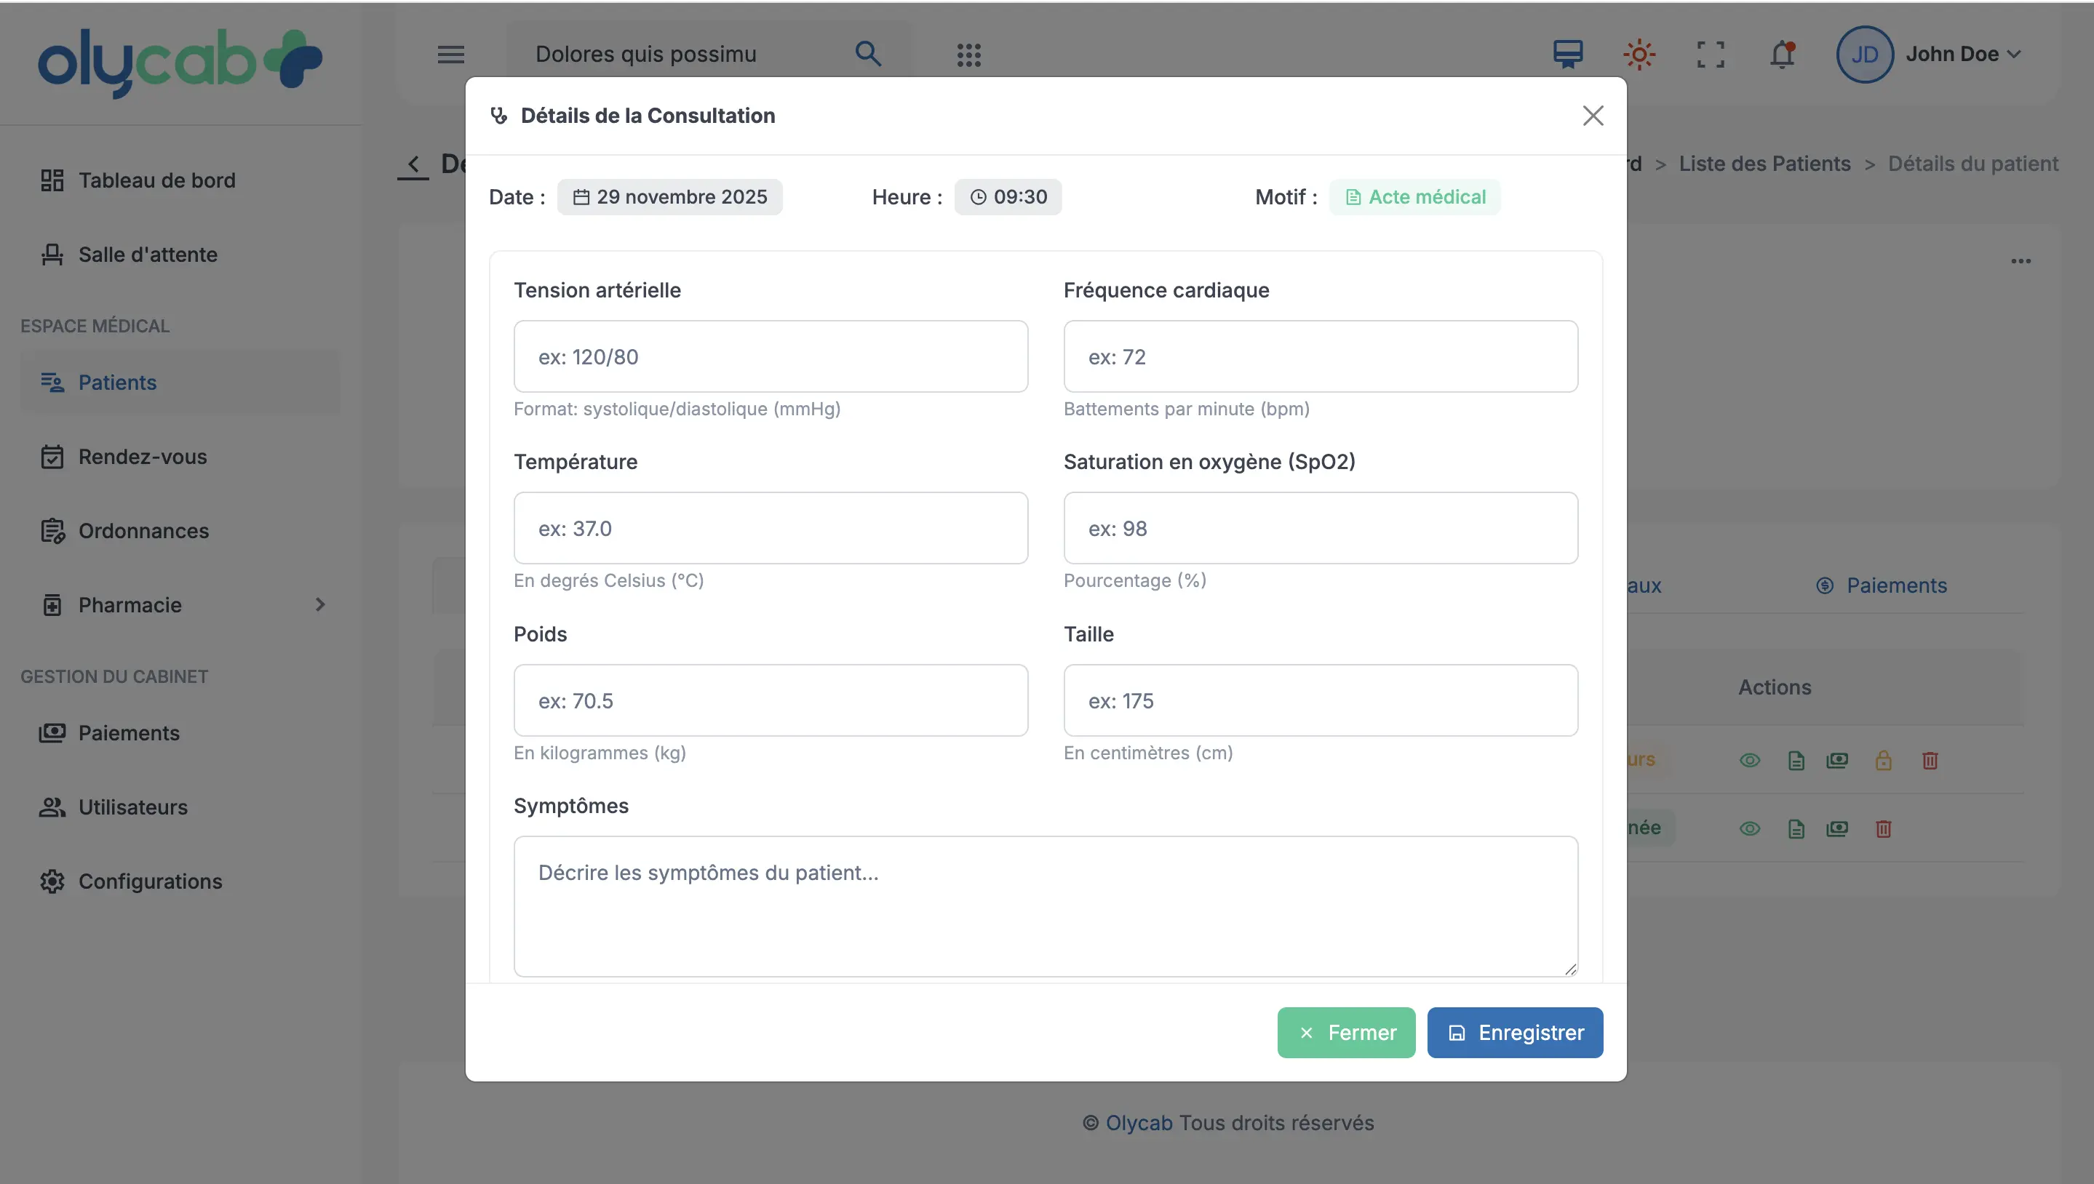Click the notification bell icon
Viewport: 2094px width, 1184px height.
[x=1782, y=55]
